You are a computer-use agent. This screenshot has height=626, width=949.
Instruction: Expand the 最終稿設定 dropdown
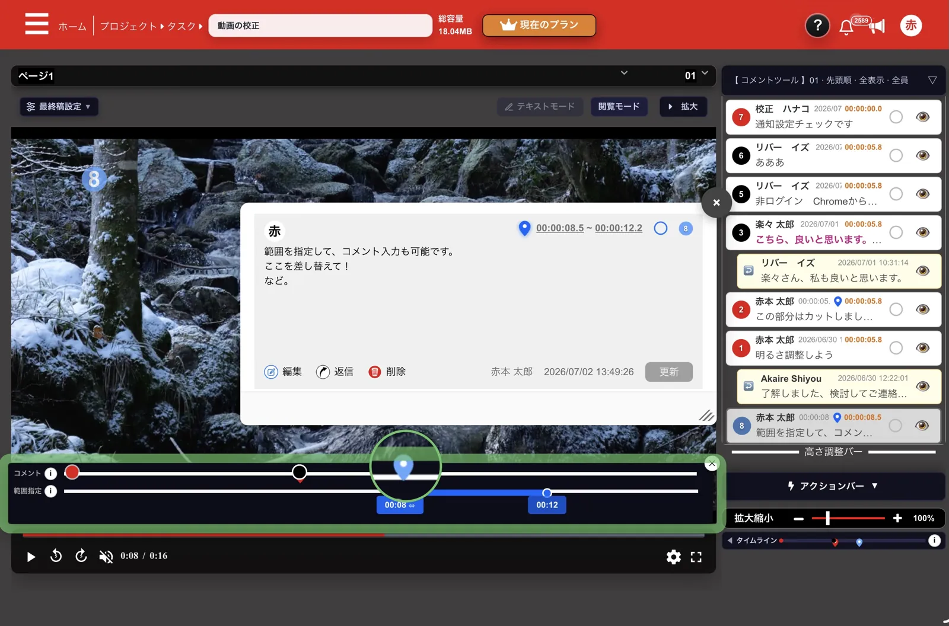[x=59, y=107]
